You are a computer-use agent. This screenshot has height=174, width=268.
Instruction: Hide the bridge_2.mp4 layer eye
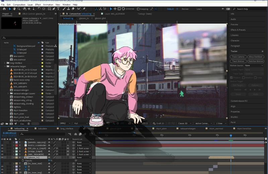[2, 152]
